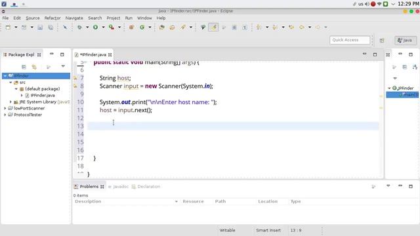The width and height of the screenshot is (420, 236).
Task: Click the Java perspective button
Action: (x=406, y=41)
